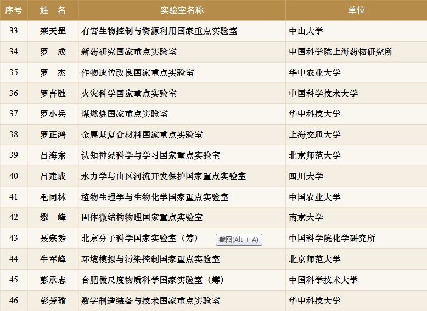This screenshot has width=427, height=311.
Task: Click the name 罗小兵
Action: pyautogui.click(x=53, y=114)
